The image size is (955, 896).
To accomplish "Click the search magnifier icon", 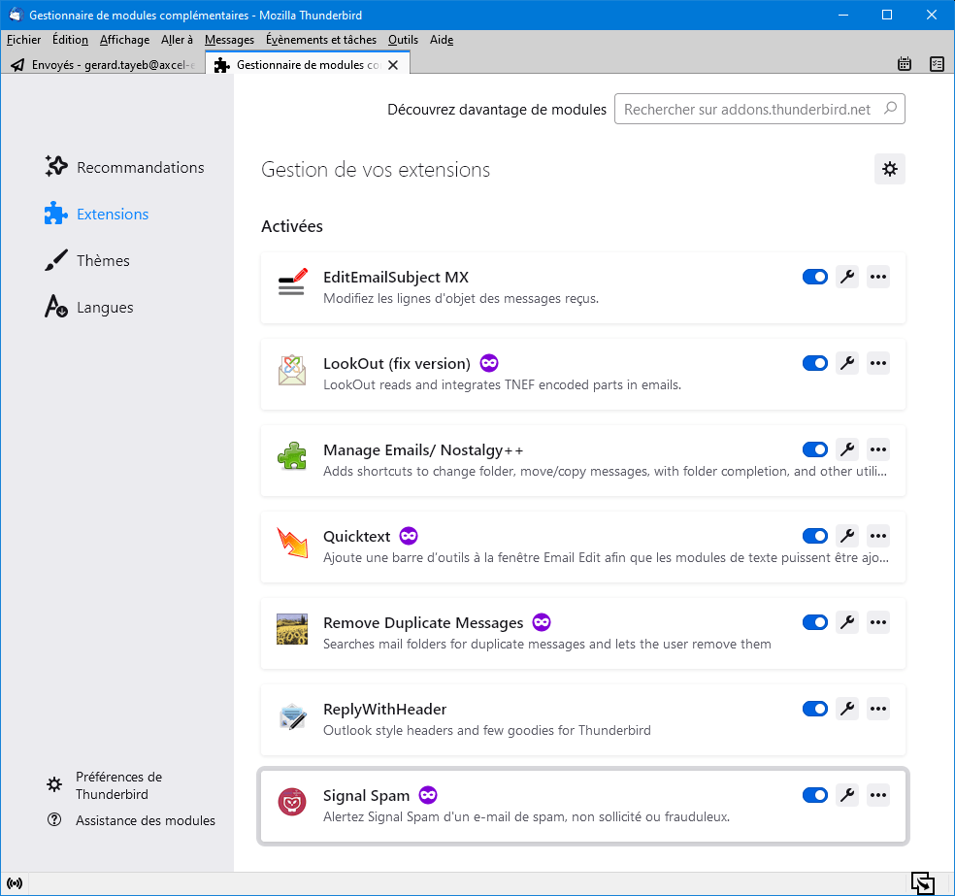I will click(890, 109).
